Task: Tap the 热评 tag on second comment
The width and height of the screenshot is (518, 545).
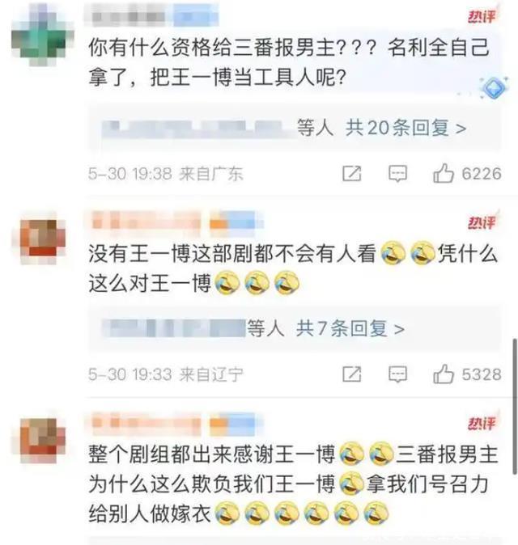Action: point(482,222)
